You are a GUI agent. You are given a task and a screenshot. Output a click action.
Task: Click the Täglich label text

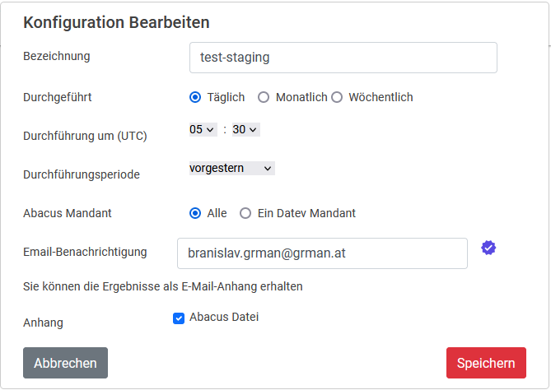(x=226, y=97)
